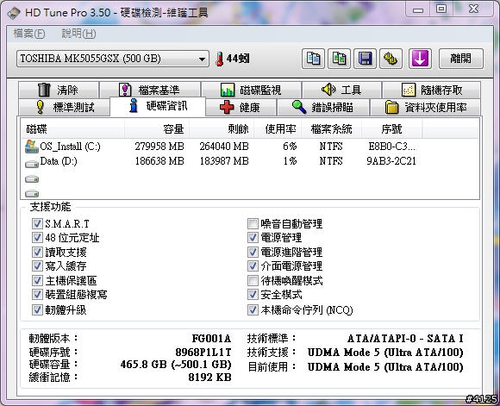Viewport: 500px width, 406px height.
Task: Click the 離開 exit button
Action: click(x=461, y=59)
